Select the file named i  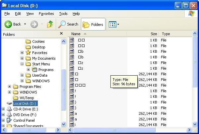point(75,125)
